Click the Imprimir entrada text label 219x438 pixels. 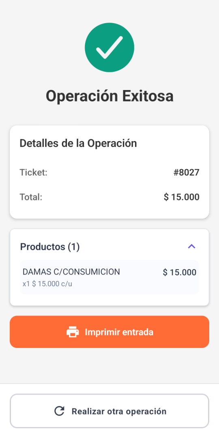click(x=119, y=332)
